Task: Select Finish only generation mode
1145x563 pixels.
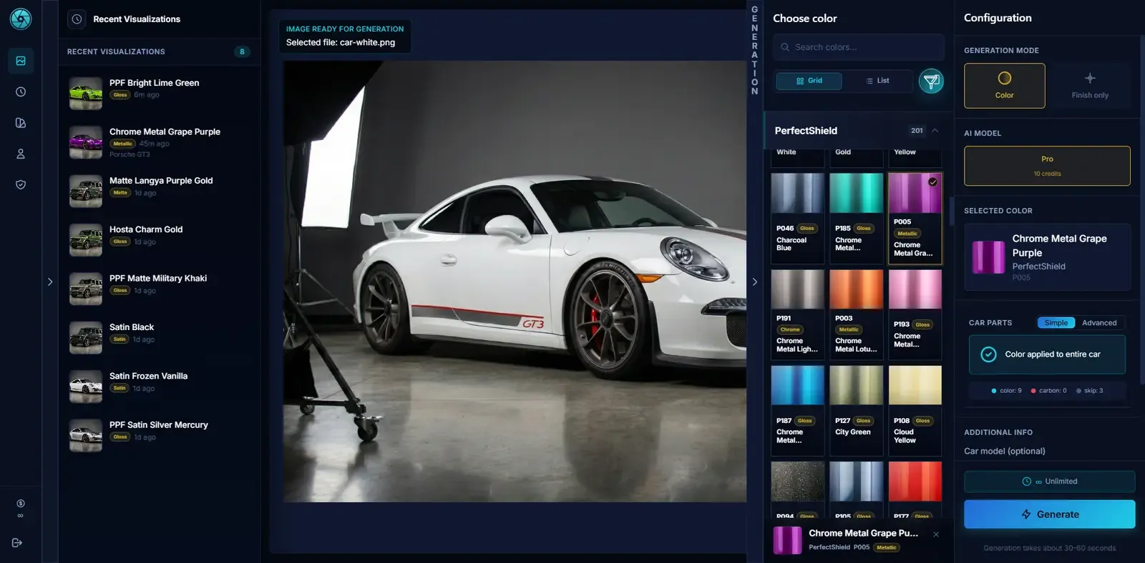Action: point(1090,86)
